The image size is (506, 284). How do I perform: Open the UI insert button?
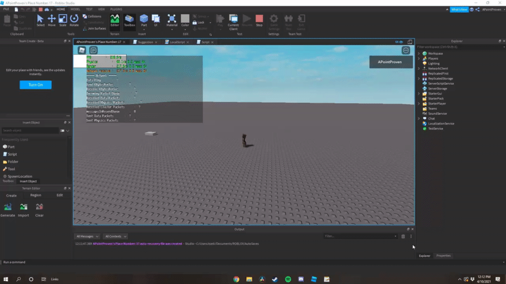[155, 20]
